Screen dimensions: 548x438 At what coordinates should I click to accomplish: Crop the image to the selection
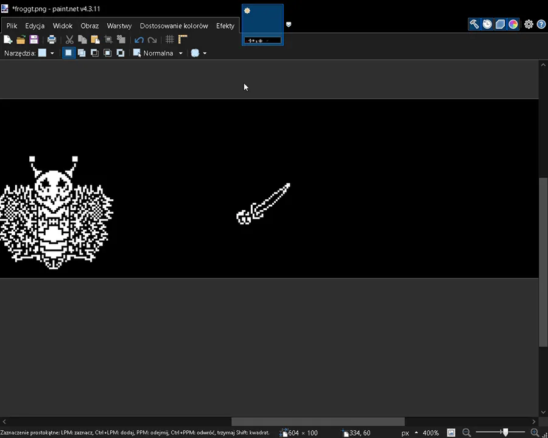click(x=108, y=40)
